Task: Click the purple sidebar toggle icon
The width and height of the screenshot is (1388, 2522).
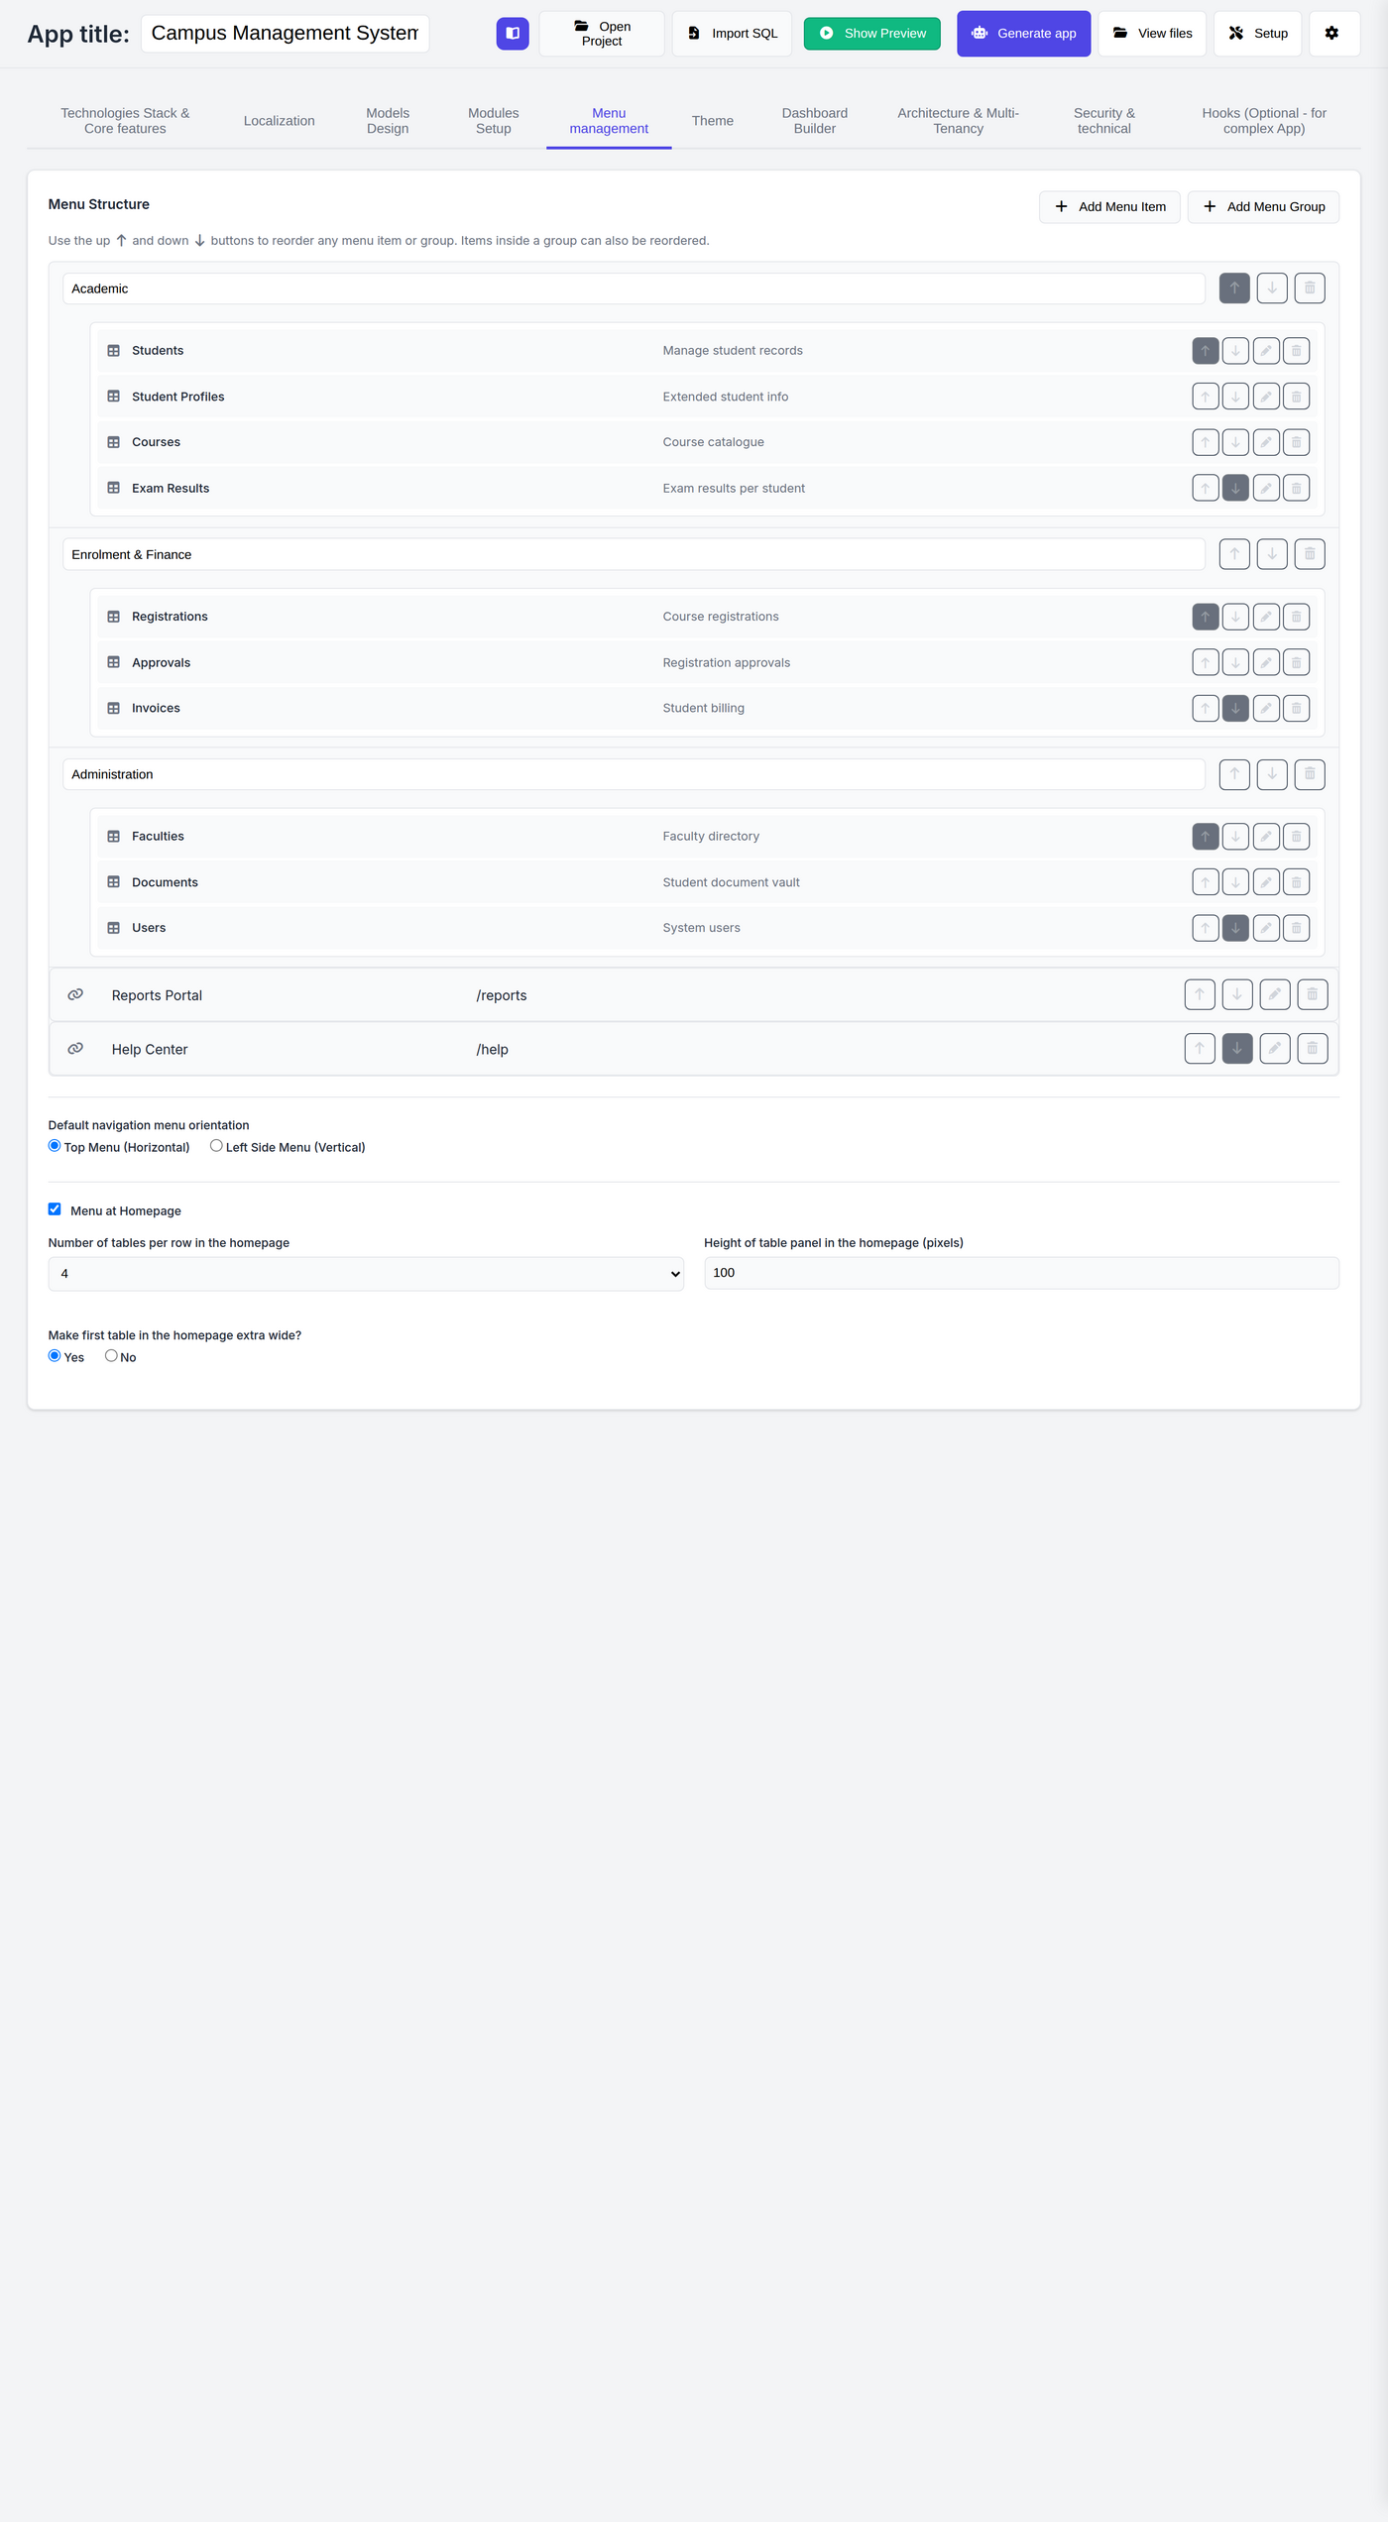Action: (513, 33)
